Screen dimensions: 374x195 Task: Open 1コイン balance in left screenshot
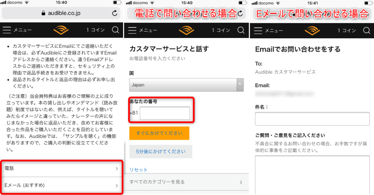[x=95, y=30]
